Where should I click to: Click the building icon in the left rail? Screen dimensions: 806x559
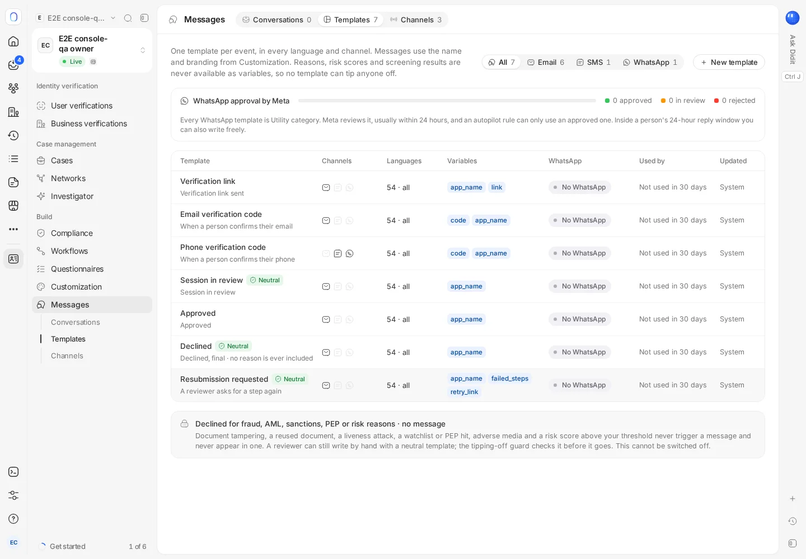tap(13, 112)
